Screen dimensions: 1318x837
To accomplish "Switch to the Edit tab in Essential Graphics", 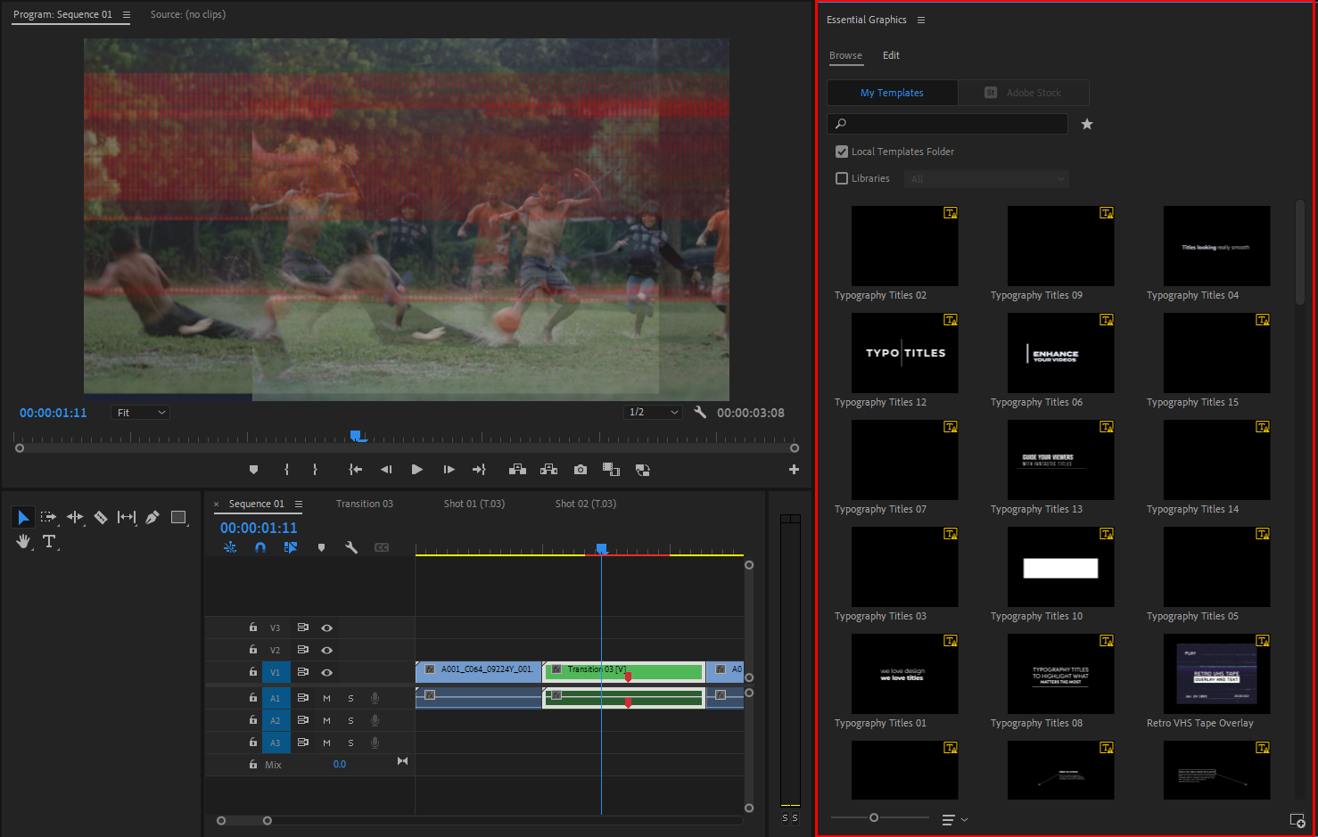I will (x=891, y=55).
